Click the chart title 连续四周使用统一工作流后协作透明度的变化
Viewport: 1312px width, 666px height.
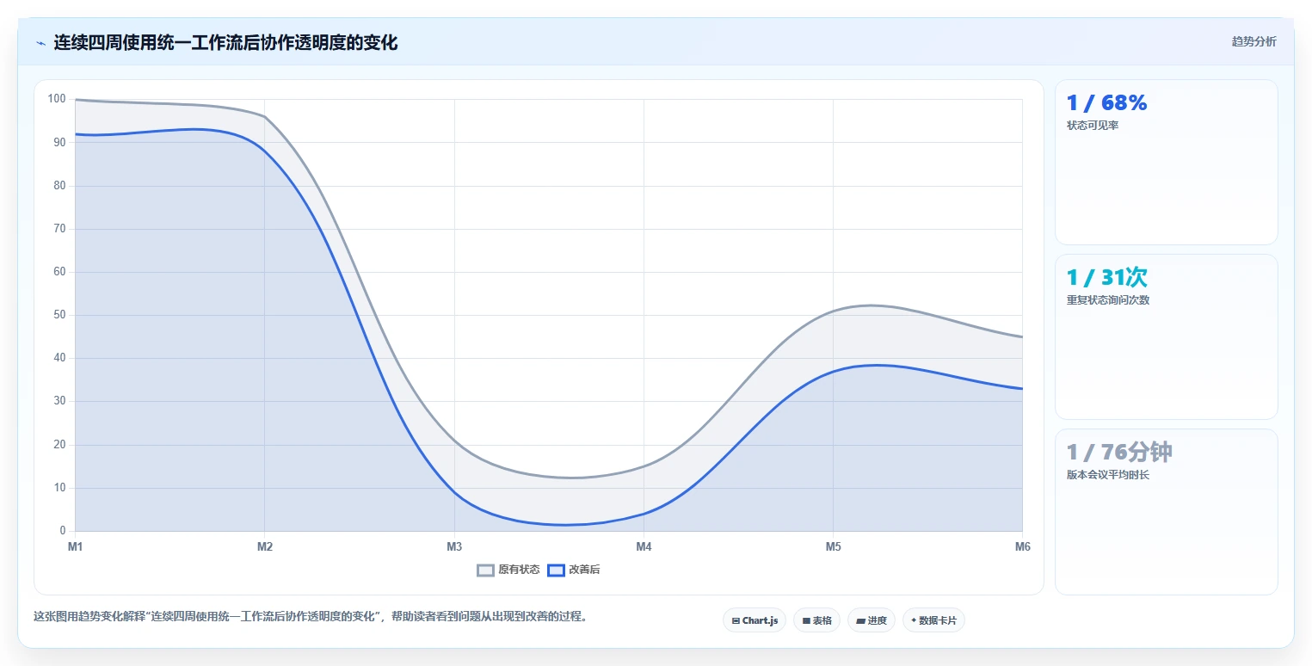tap(225, 43)
